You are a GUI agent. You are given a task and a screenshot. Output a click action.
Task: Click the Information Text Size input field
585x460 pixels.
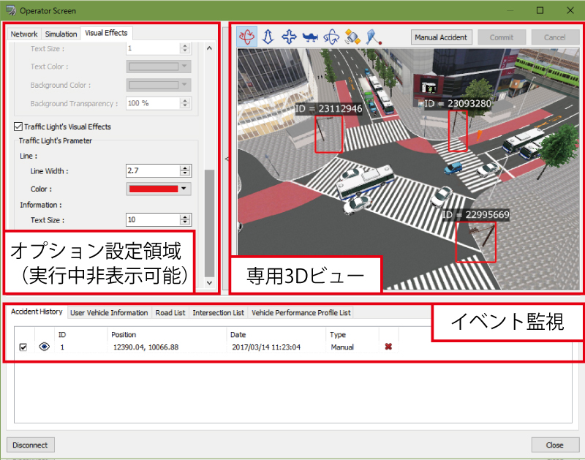[152, 219]
